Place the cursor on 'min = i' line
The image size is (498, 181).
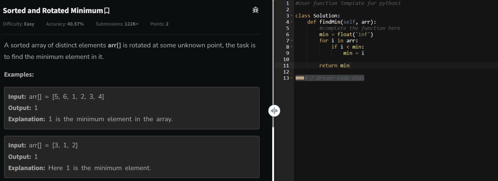[354, 53]
